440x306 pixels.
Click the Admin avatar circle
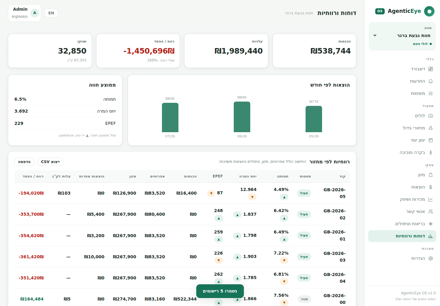click(x=35, y=13)
